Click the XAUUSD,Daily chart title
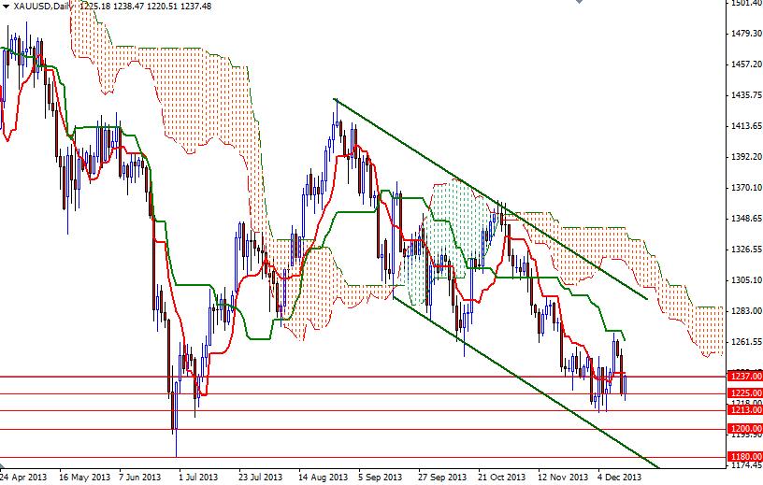The height and width of the screenshot is (485, 763). 43,7
